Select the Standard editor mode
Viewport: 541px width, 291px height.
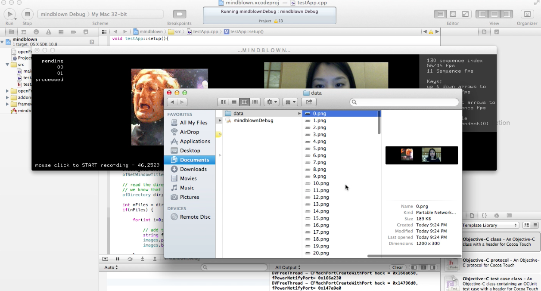click(x=440, y=14)
